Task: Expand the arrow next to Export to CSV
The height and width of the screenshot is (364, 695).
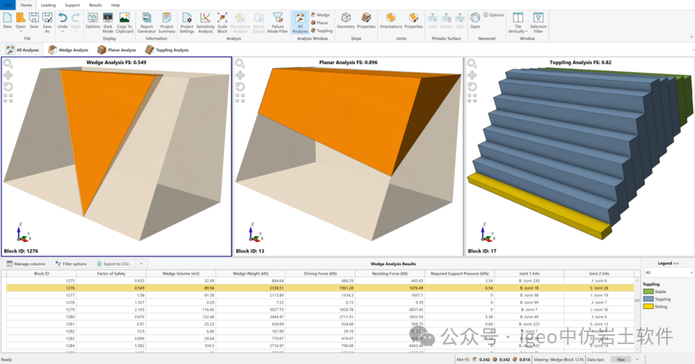Action: click(x=142, y=264)
